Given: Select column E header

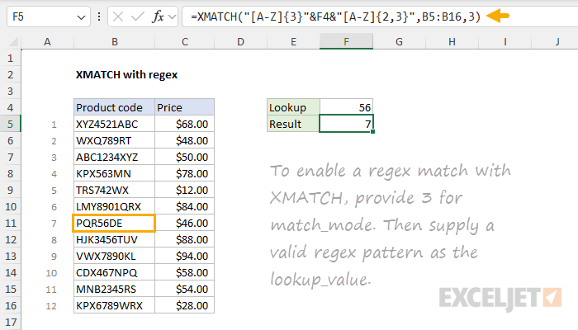Looking at the screenshot, I should (x=293, y=41).
